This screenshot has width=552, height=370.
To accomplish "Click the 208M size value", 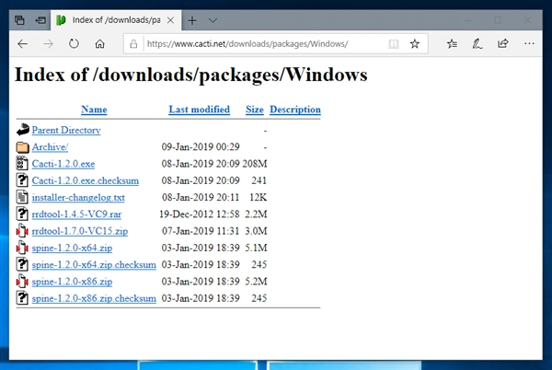I will pyautogui.click(x=255, y=164).
